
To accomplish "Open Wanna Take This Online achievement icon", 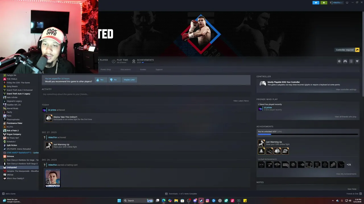I will pyautogui.click(x=49, y=118).
